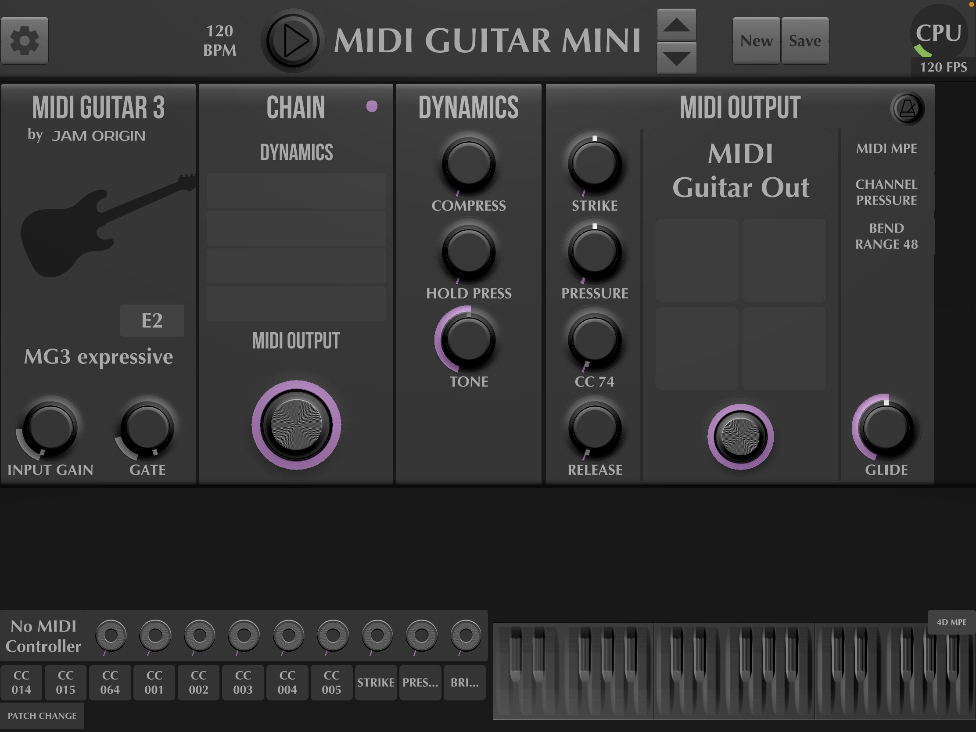Click the Glide knob

coord(886,428)
